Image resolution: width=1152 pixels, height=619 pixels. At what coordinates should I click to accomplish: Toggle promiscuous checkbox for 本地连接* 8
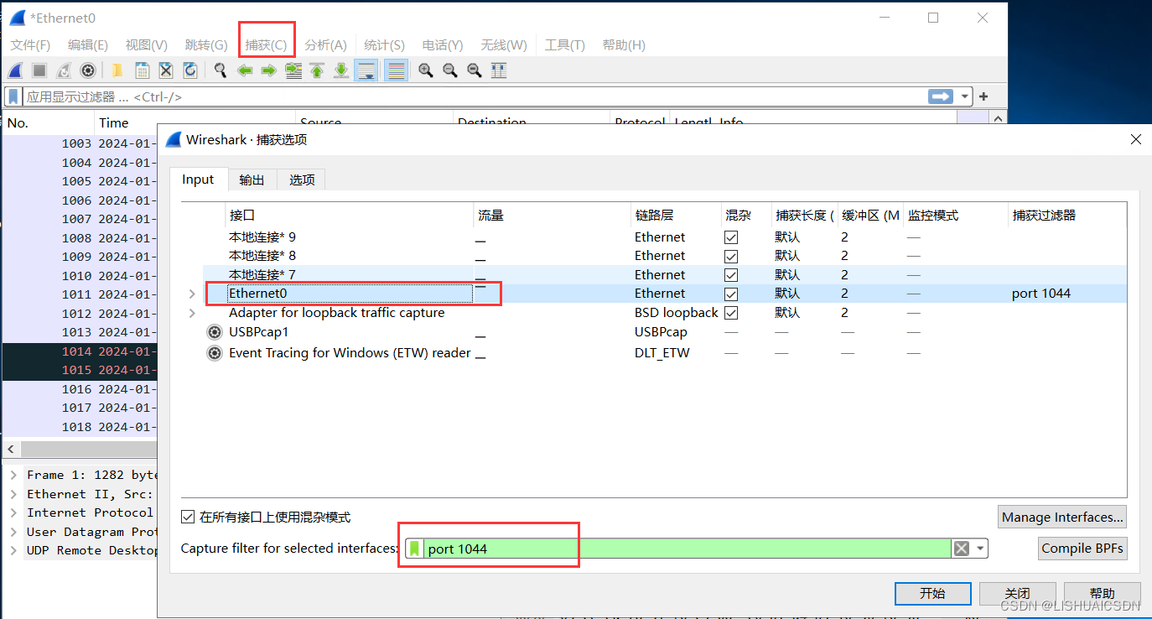pyautogui.click(x=731, y=256)
